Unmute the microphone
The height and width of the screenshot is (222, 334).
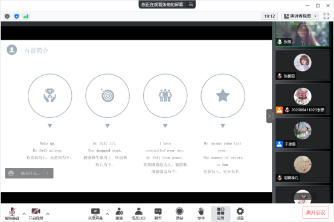pos(12,214)
